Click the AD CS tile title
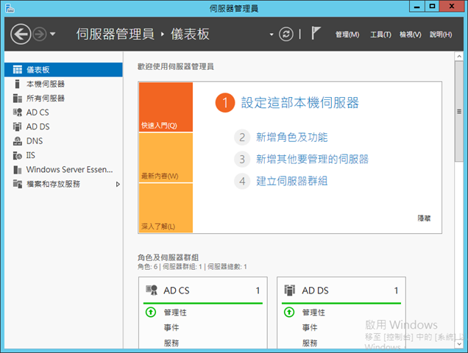The height and width of the screenshot is (353, 468). click(x=177, y=290)
